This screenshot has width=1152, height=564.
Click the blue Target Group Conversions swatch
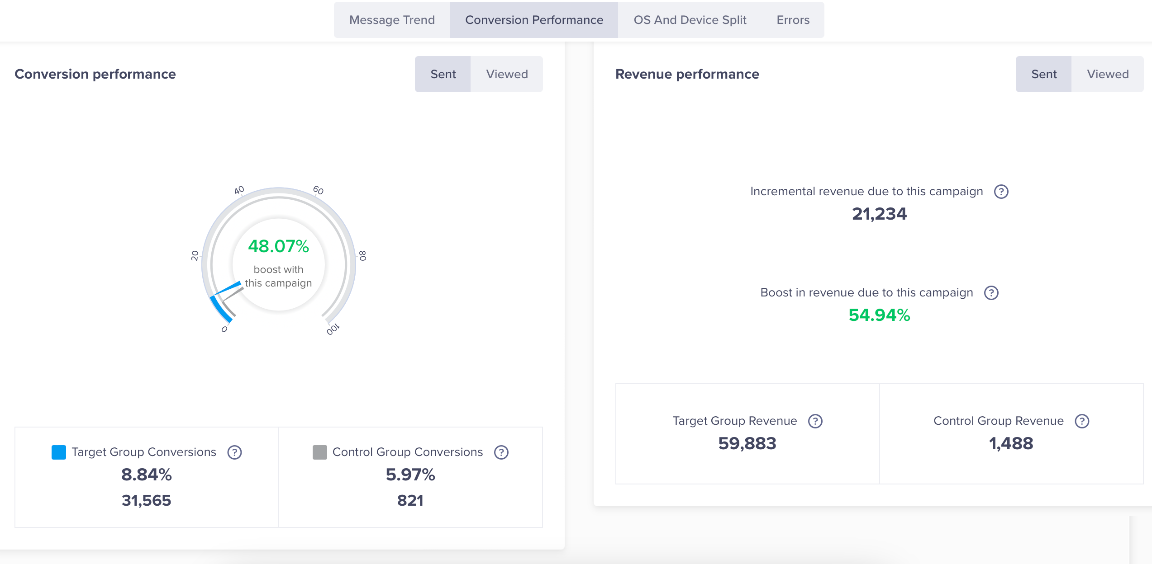point(58,451)
